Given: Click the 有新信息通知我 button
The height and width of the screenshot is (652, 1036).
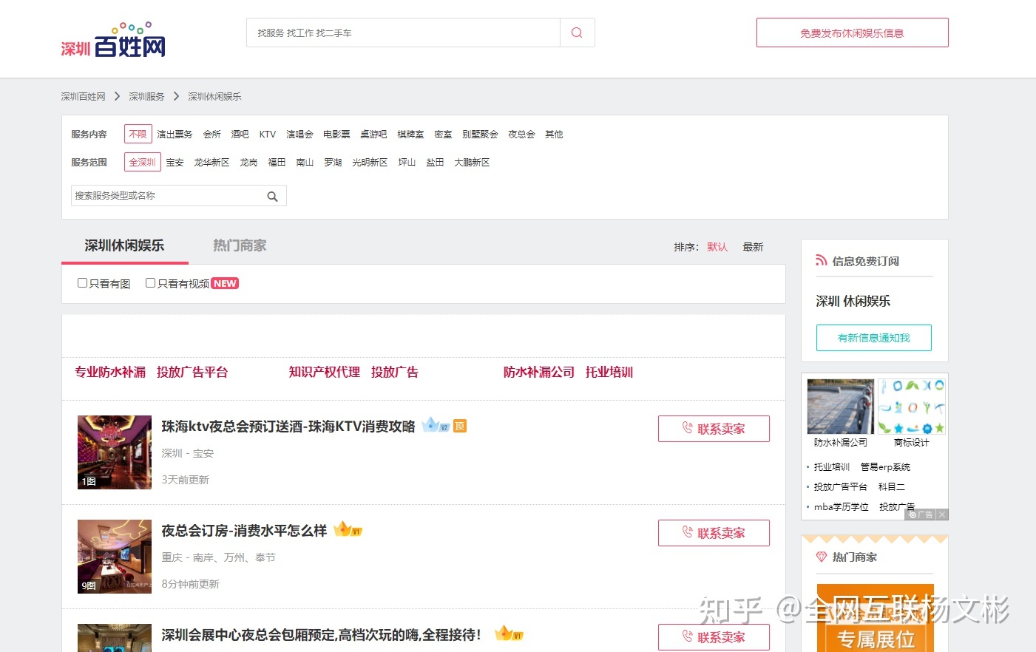Looking at the screenshot, I should (873, 338).
